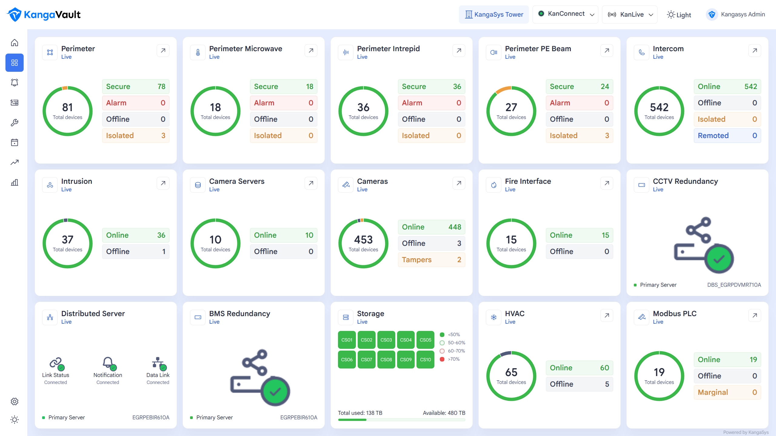Select the CS01 storage tile
Image resolution: width=776 pixels, height=436 pixels.
coord(347,340)
